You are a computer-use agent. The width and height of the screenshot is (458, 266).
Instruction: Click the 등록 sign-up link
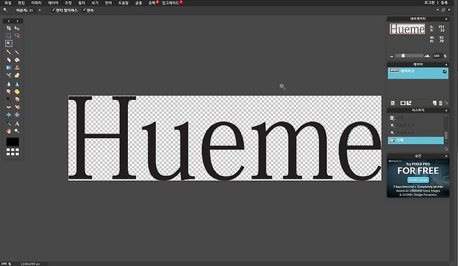444,3
